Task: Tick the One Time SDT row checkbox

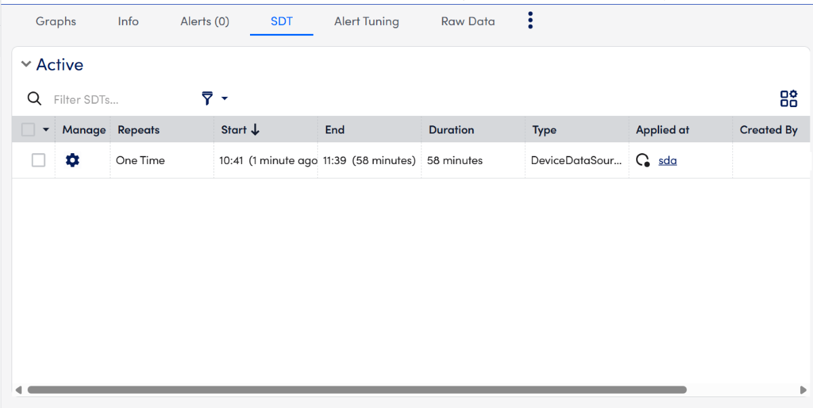Action: point(39,161)
